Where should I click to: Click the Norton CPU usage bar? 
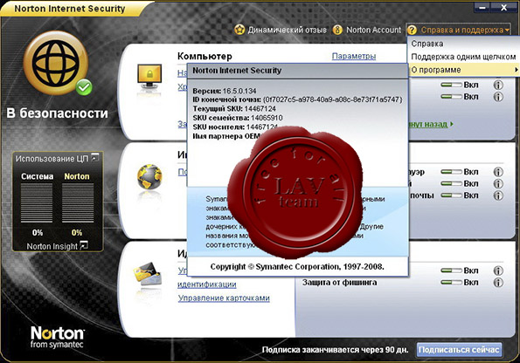click(x=78, y=202)
